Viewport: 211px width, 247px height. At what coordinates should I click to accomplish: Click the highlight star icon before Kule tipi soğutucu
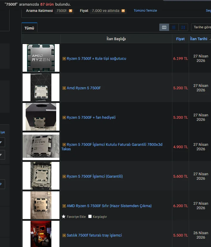click(64, 59)
